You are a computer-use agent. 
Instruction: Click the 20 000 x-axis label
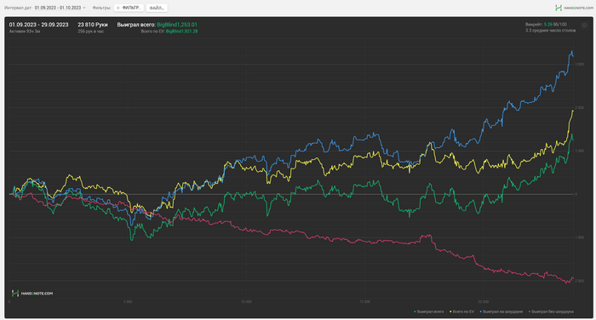point(483,302)
